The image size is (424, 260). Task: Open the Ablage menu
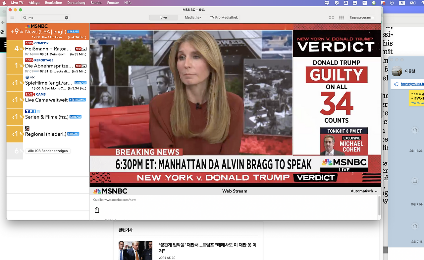coord(34,3)
